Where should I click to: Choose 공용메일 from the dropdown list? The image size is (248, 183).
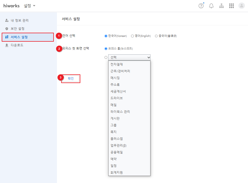point(129,152)
